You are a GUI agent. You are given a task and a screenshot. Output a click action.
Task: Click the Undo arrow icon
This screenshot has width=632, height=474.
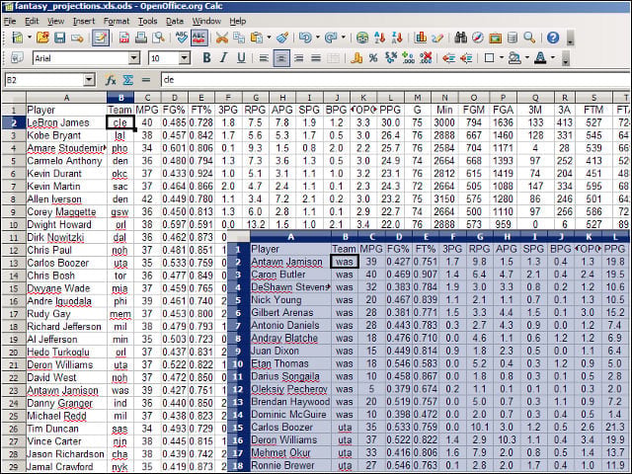point(305,38)
